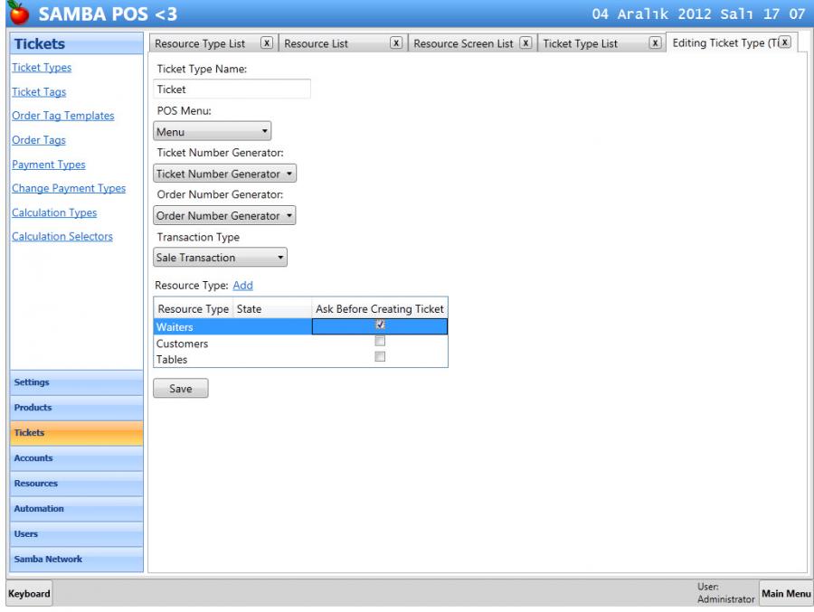The width and height of the screenshot is (814, 612).
Task: Click the Samba POS apple logo
Action: click(x=19, y=14)
